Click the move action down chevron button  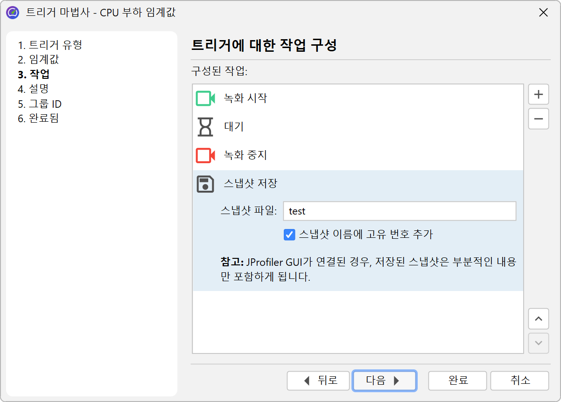[x=538, y=343]
